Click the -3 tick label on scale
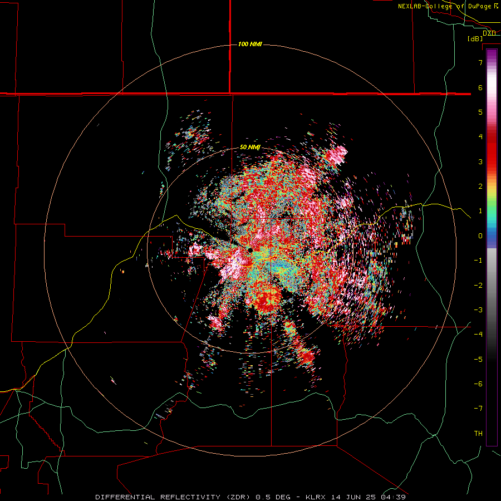501x501 pixels. point(478,310)
